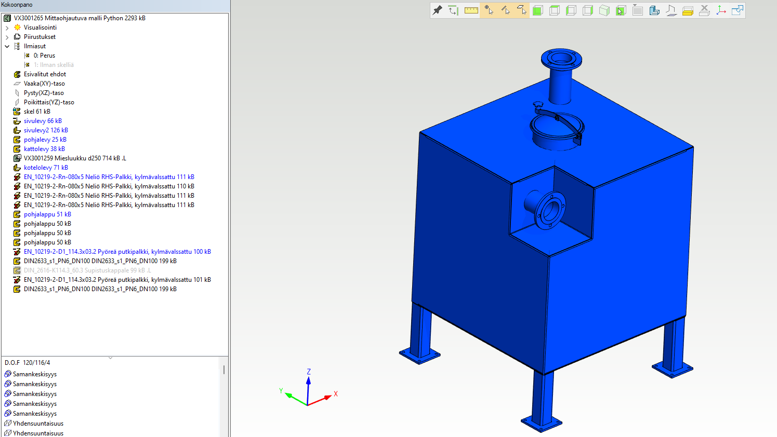Click the constraints list scrollbar
Image resolution: width=777 pixels, height=437 pixels.
pos(224,370)
